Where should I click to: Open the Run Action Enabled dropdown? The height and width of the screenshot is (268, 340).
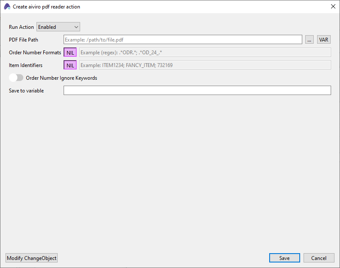58,27
